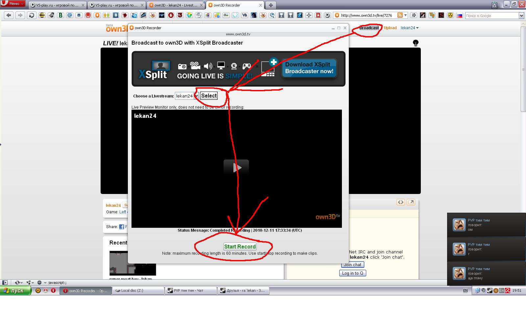The height and width of the screenshot is (321, 526).
Task: Open the TV bookmark icon
Action: point(432,15)
